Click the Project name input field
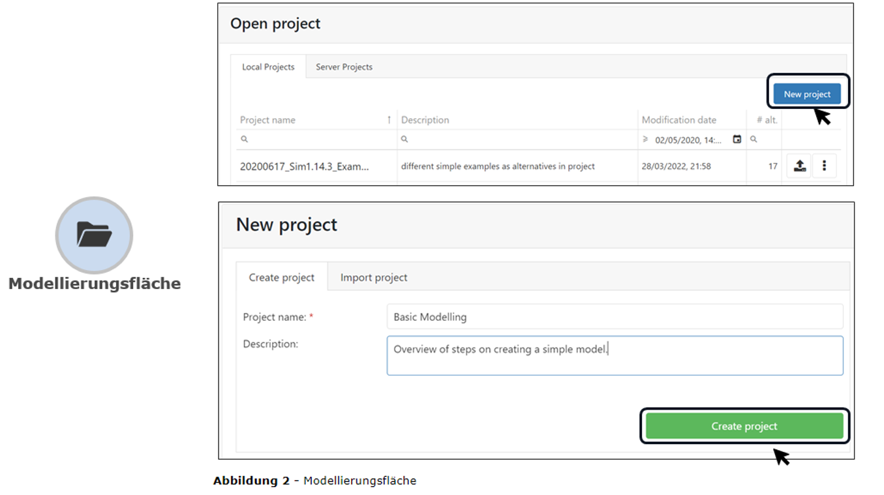 click(x=614, y=317)
